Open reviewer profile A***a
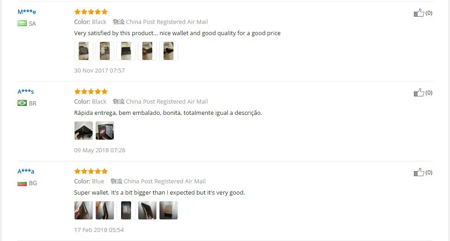This screenshot has height=241, width=450. [26, 172]
